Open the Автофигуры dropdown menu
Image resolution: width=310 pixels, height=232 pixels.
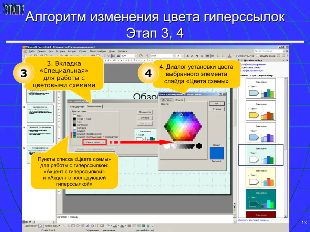click(52, 226)
